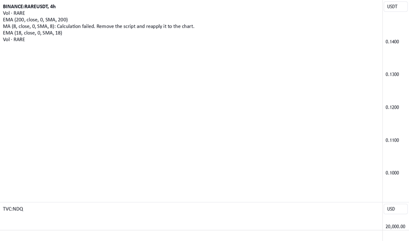Click the 20,000.00 NDQ scale label
Screen dimensions: 409x241
click(x=395, y=227)
